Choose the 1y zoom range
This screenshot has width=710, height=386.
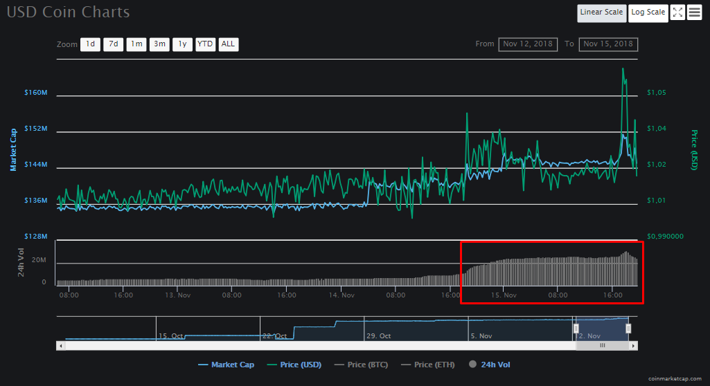tap(182, 44)
